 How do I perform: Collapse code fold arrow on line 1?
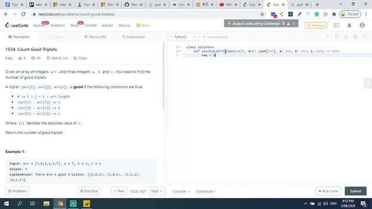pyautogui.click(x=180, y=47)
